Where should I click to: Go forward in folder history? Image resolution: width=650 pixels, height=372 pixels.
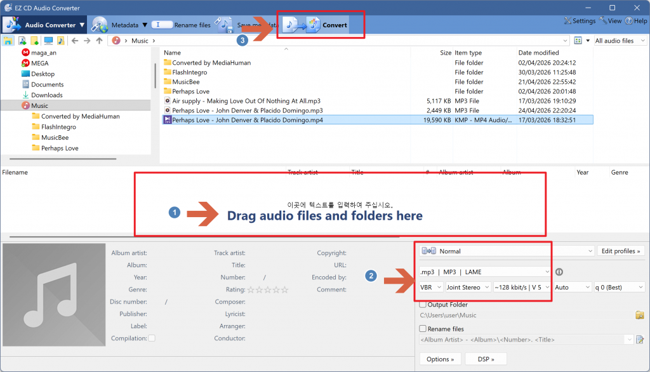click(86, 41)
